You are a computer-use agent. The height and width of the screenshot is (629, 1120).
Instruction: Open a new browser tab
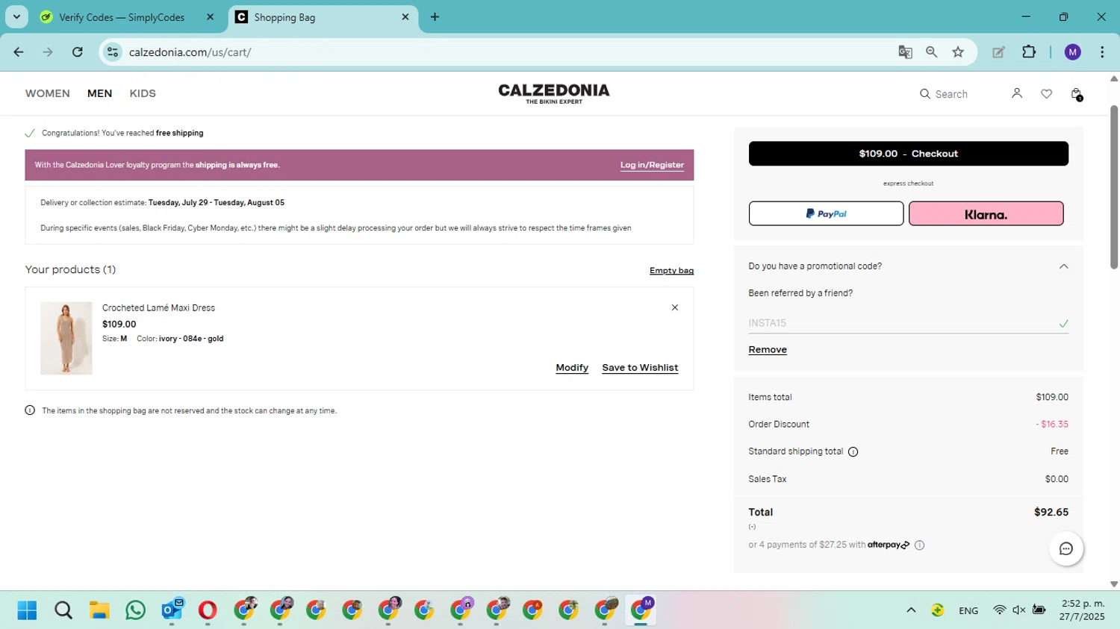point(435,17)
